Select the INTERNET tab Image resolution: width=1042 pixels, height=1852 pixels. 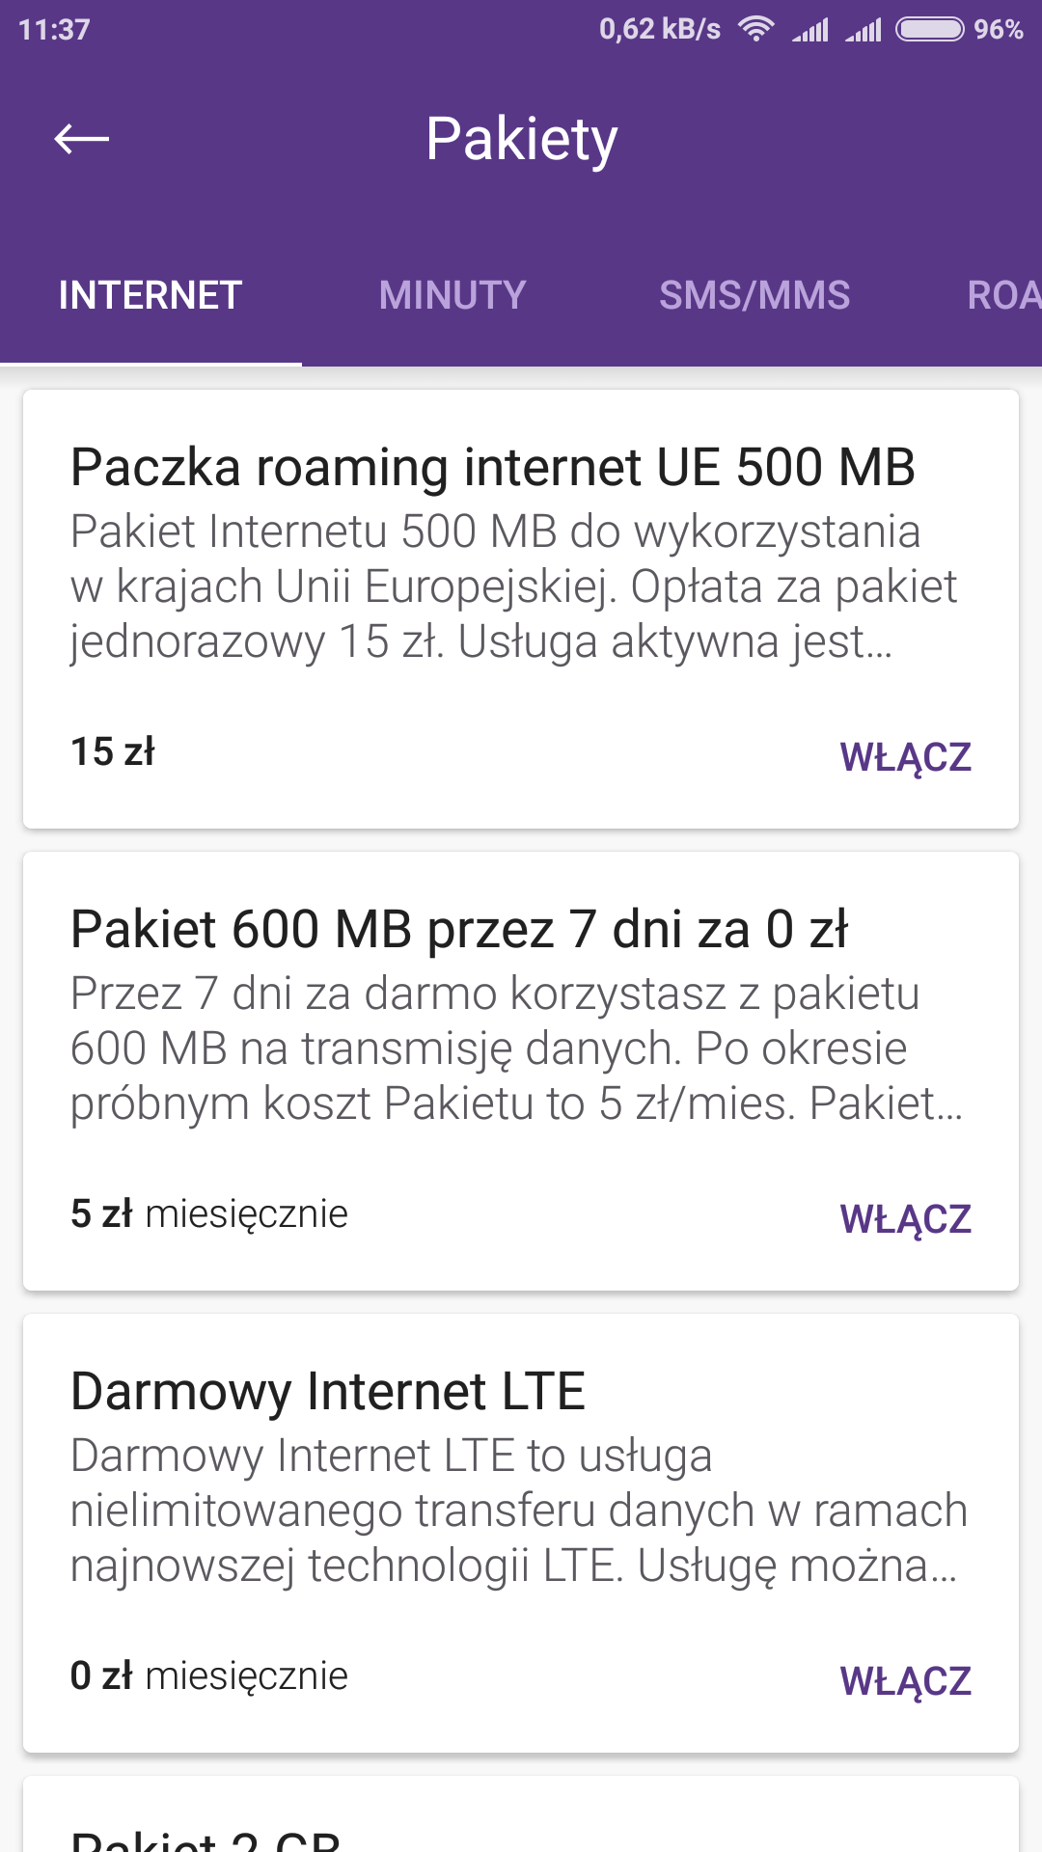(x=151, y=295)
